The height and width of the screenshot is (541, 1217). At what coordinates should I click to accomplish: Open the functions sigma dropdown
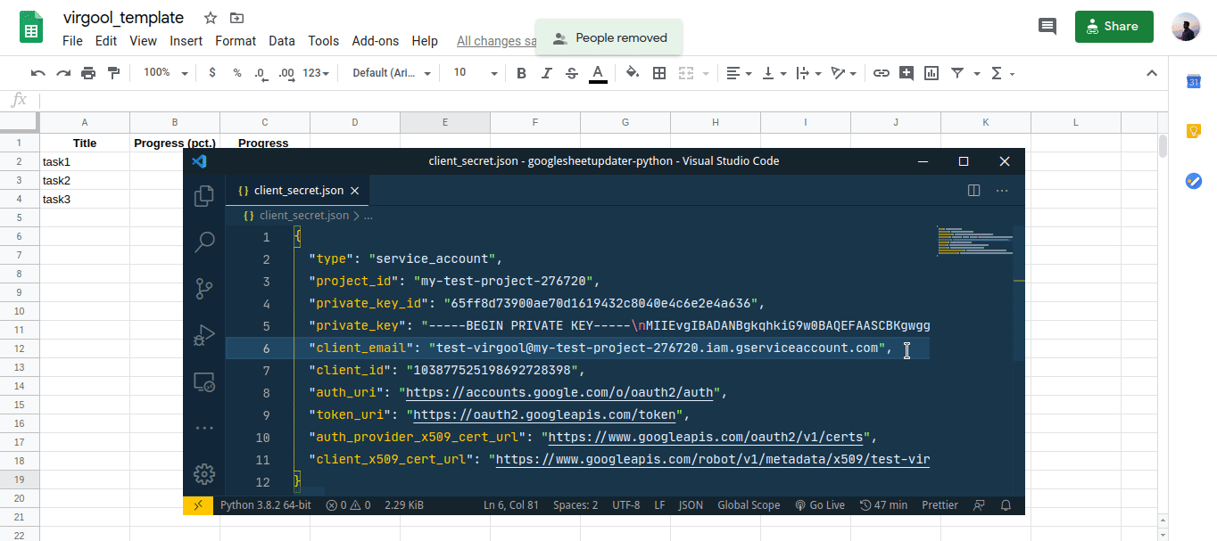pos(1003,73)
